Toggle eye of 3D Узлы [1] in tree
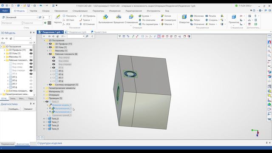Screen dimensions: 272x153 (50, 47)
